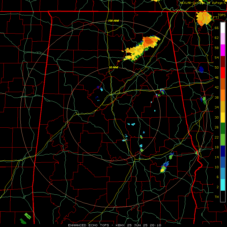Click the gold echo block in the top-right corner

click(x=205, y=18)
